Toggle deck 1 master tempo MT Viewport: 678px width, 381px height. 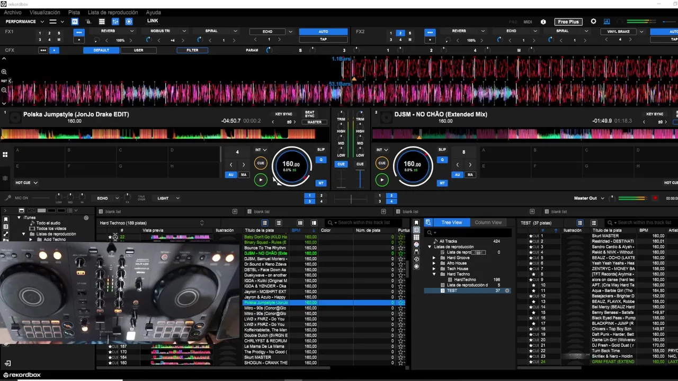[x=321, y=183]
